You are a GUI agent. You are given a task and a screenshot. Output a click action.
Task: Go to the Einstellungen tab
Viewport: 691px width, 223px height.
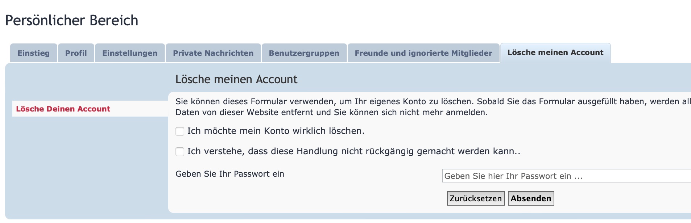[x=130, y=53]
